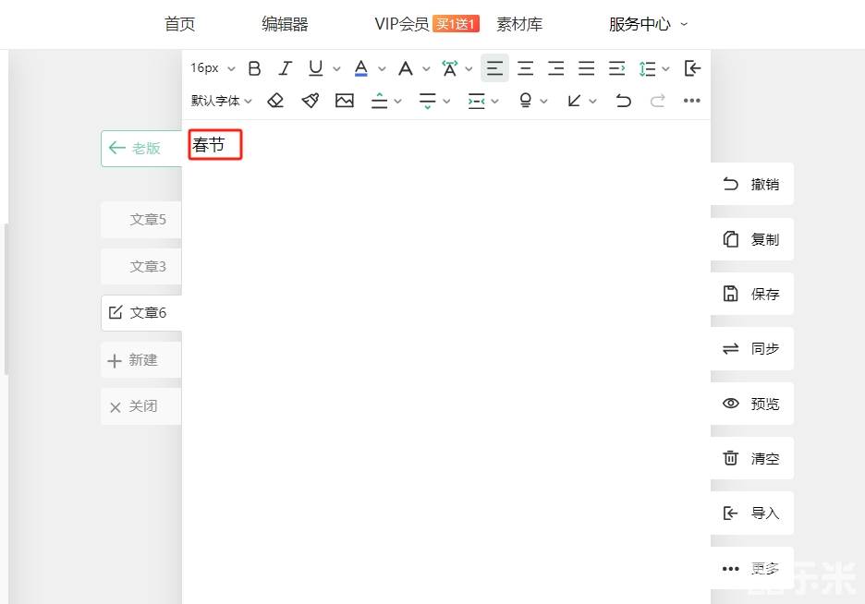Insert an image using picture icon
This screenshot has height=604, width=865.
tap(345, 101)
